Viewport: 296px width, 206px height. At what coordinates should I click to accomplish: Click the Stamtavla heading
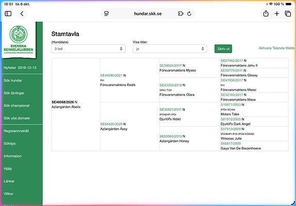65,34
